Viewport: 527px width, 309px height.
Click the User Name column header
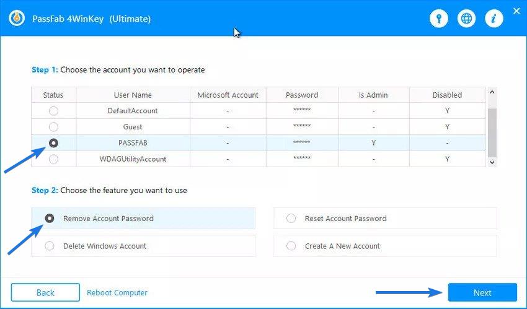point(133,95)
